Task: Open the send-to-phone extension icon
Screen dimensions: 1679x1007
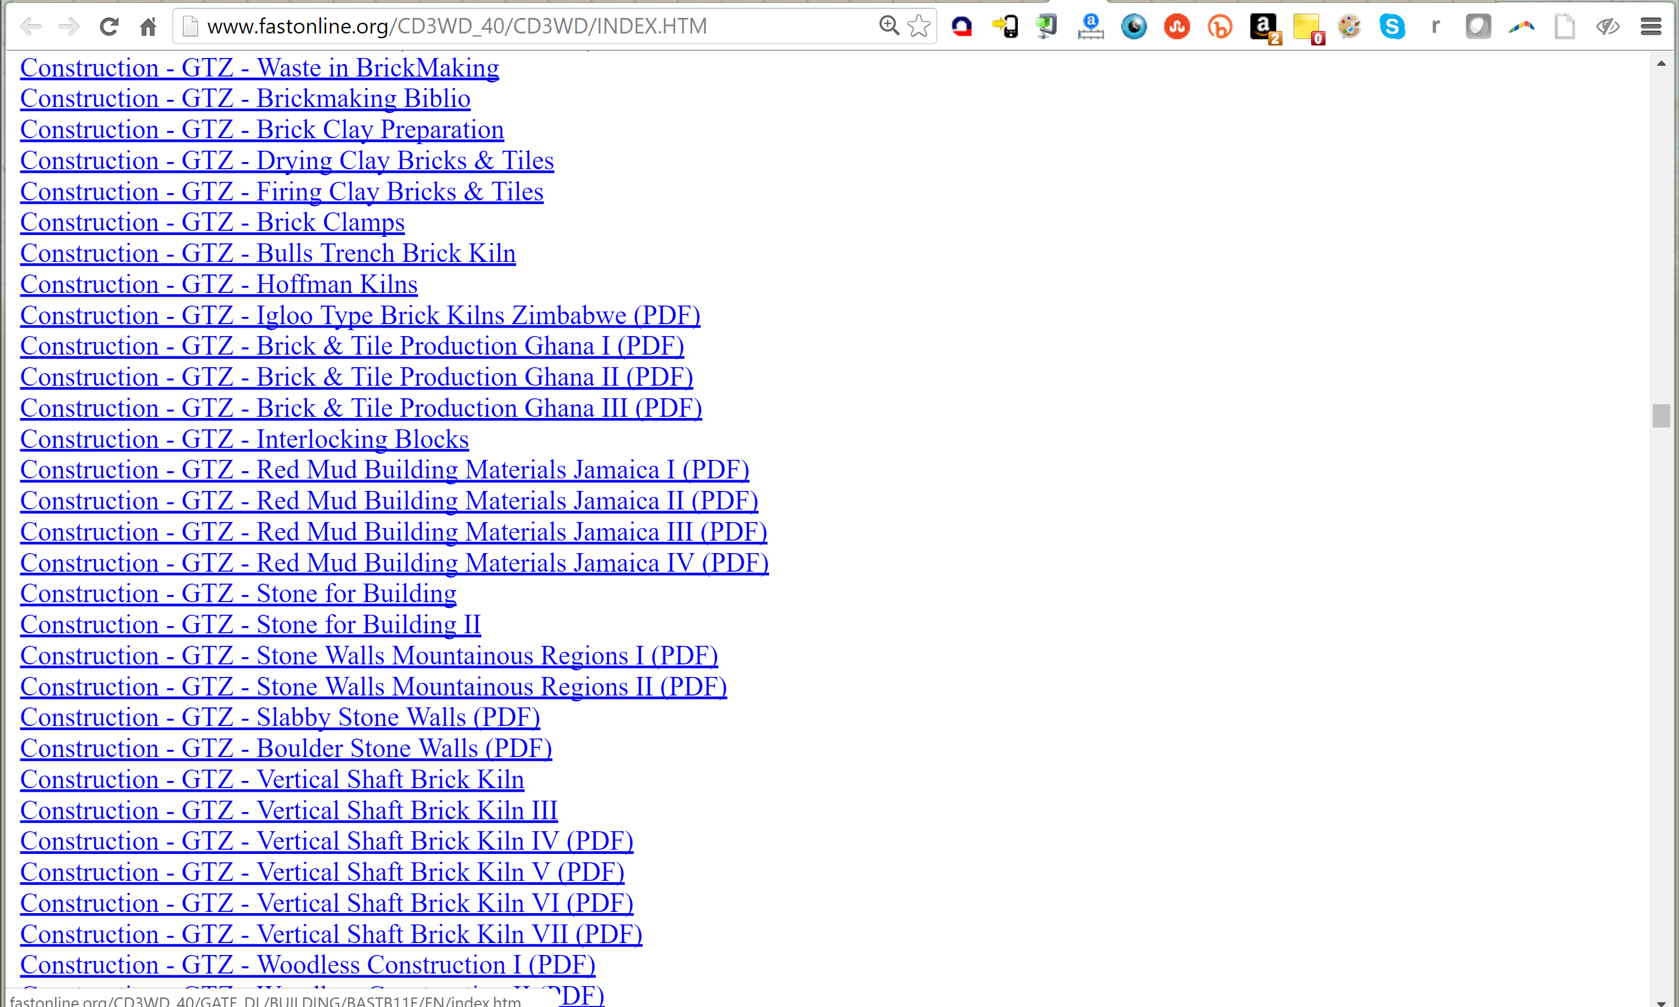Action: pyautogui.click(x=1004, y=26)
